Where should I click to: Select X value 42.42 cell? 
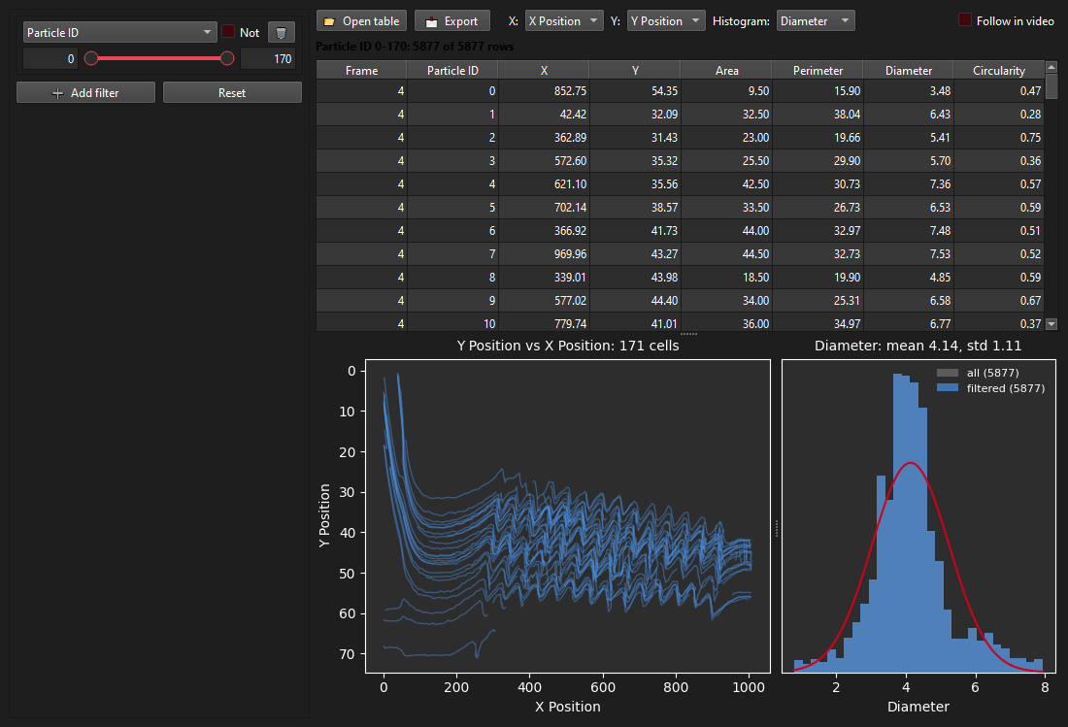(545, 115)
